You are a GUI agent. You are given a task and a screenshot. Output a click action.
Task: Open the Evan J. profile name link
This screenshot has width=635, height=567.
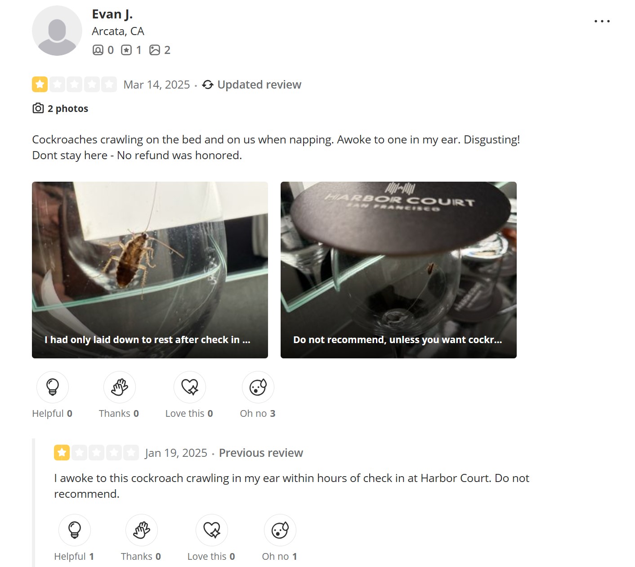click(x=112, y=14)
